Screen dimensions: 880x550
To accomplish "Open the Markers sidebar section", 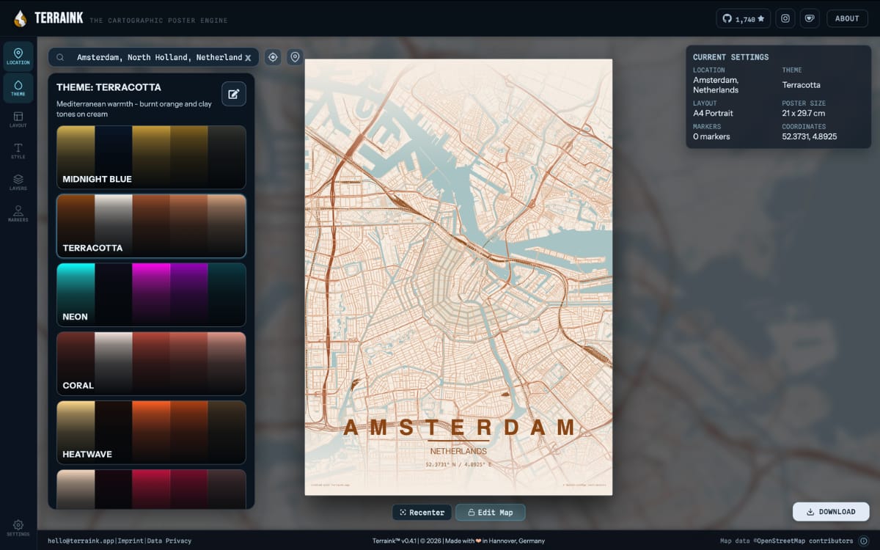I will tap(18, 214).
